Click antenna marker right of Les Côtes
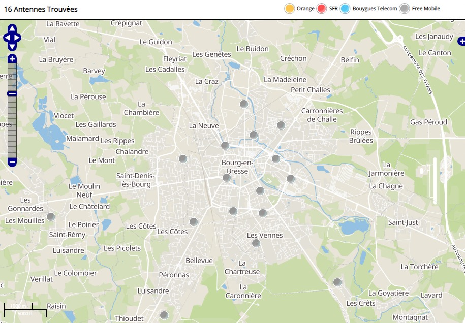 tap(194, 222)
